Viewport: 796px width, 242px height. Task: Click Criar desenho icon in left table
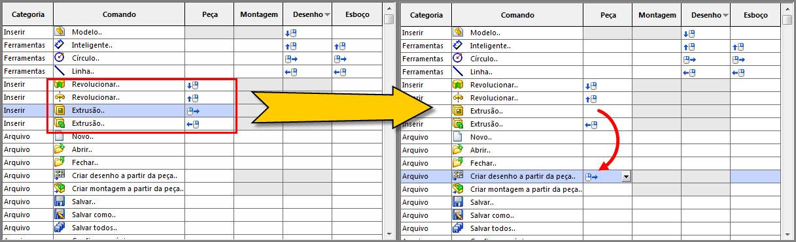[59, 175]
